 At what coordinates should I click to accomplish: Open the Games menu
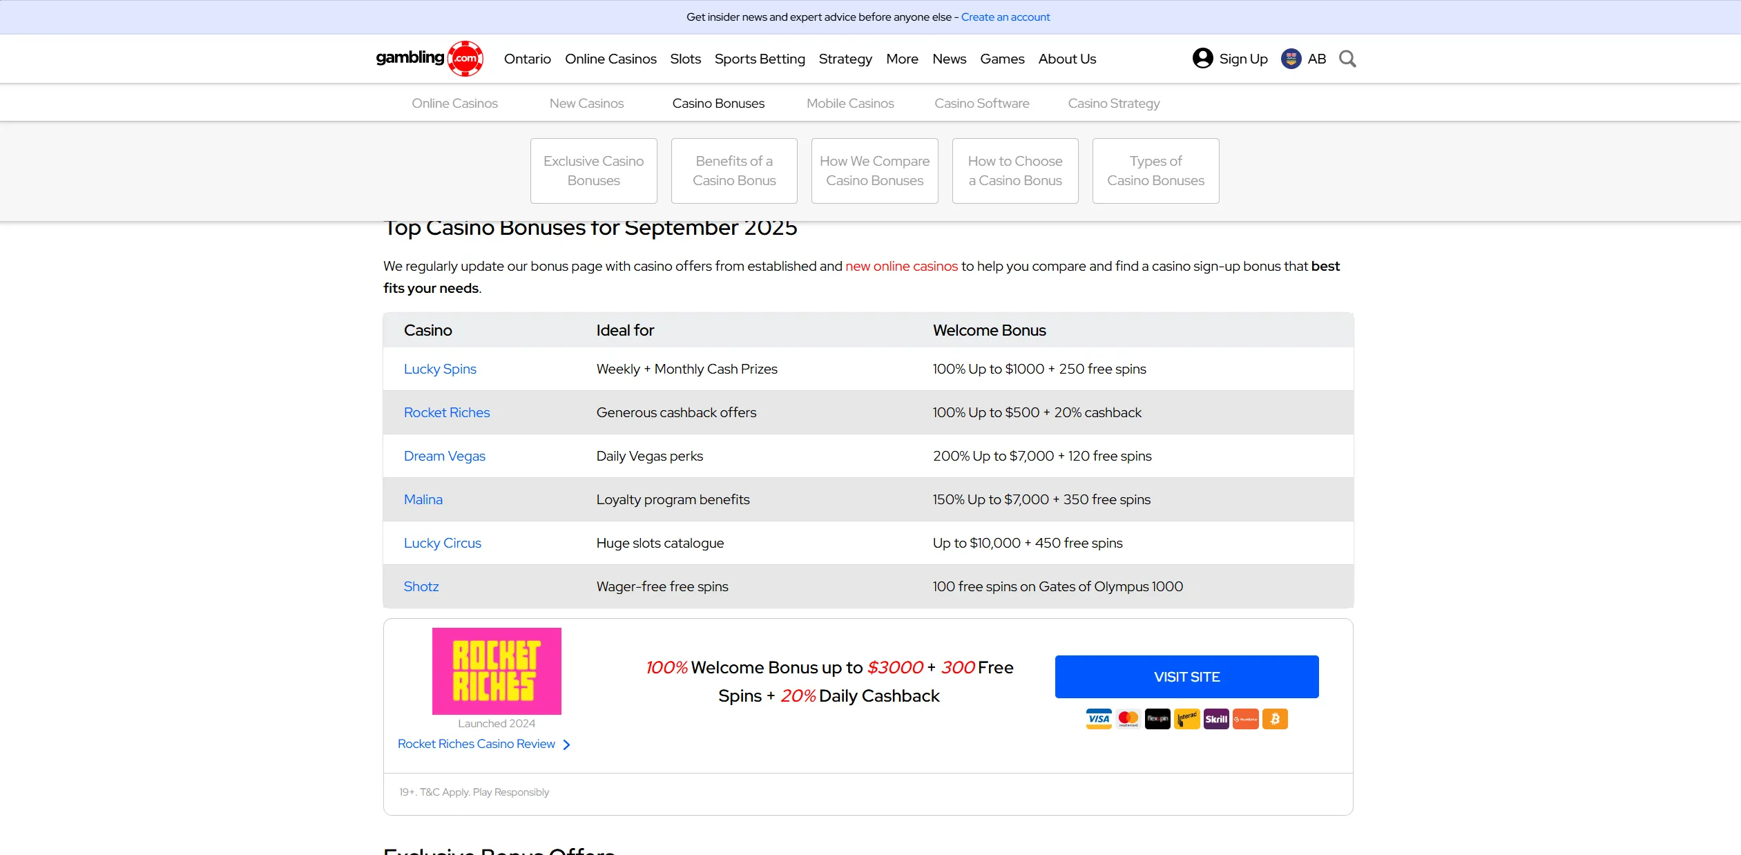[1002, 59]
